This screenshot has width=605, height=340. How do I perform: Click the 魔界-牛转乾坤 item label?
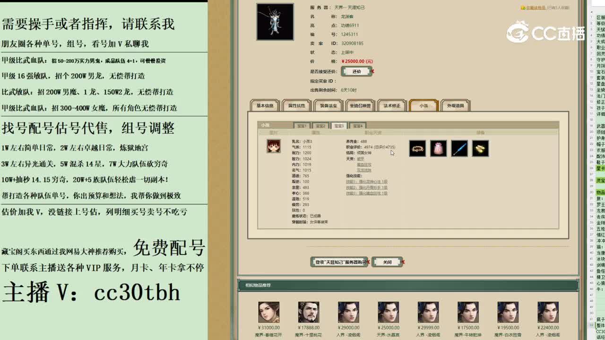[468, 335]
